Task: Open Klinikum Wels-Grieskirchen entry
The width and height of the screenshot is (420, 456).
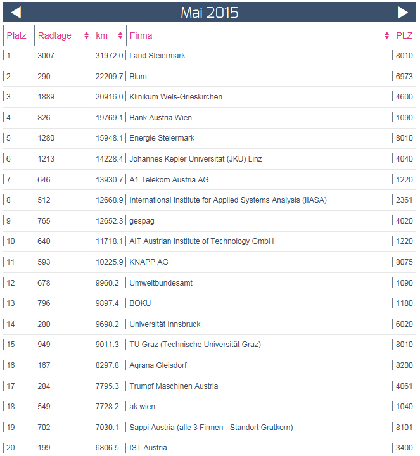Action: [175, 97]
